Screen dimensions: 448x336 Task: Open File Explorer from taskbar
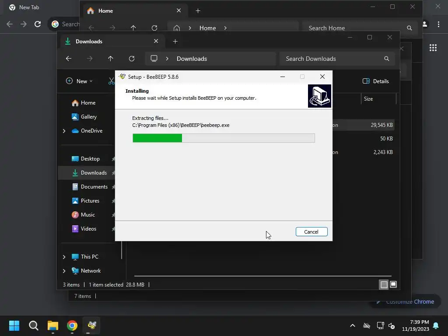tap(53, 325)
